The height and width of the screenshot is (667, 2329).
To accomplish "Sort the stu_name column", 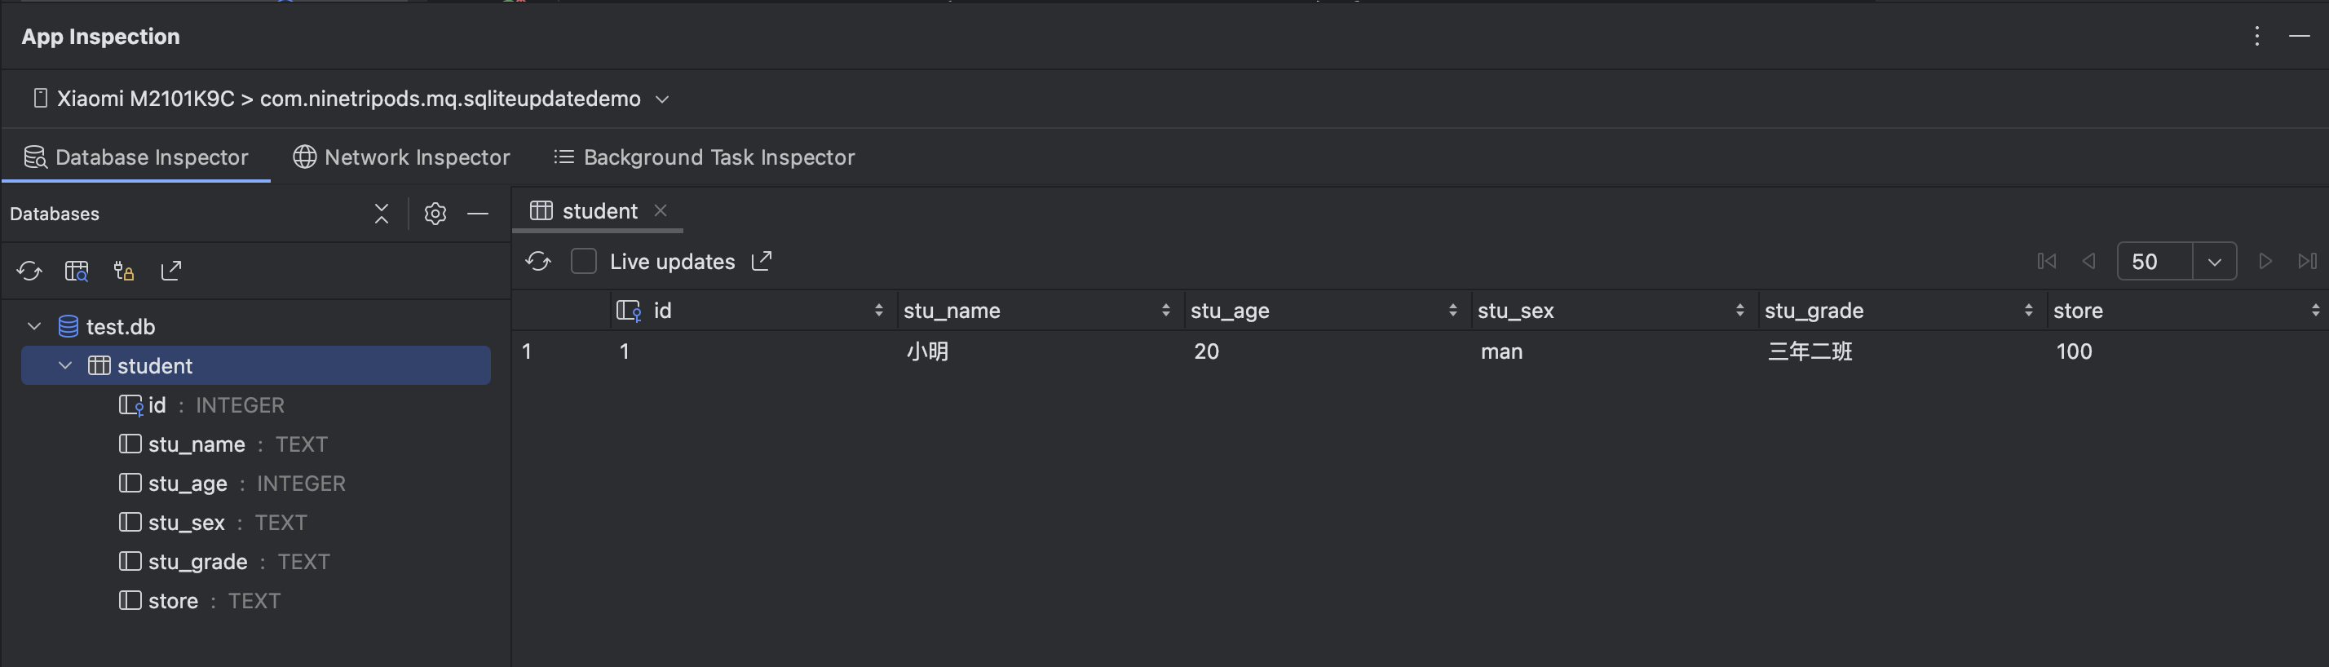I will [1164, 310].
